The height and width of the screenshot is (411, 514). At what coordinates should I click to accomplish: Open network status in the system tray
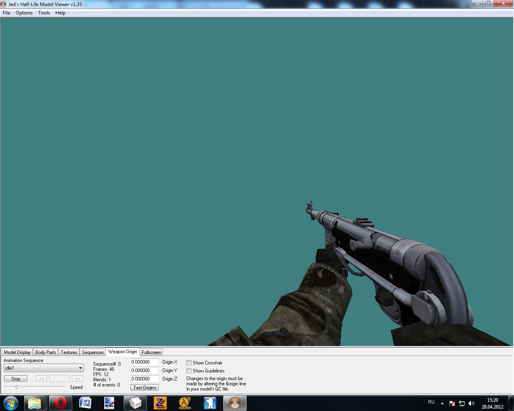(x=462, y=403)
